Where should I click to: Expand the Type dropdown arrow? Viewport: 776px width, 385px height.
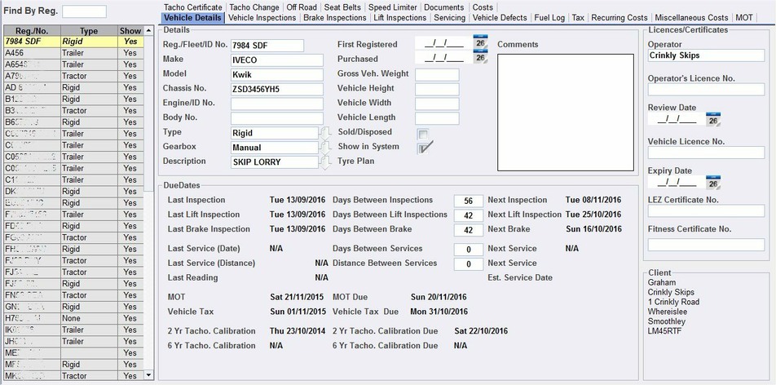325,133
